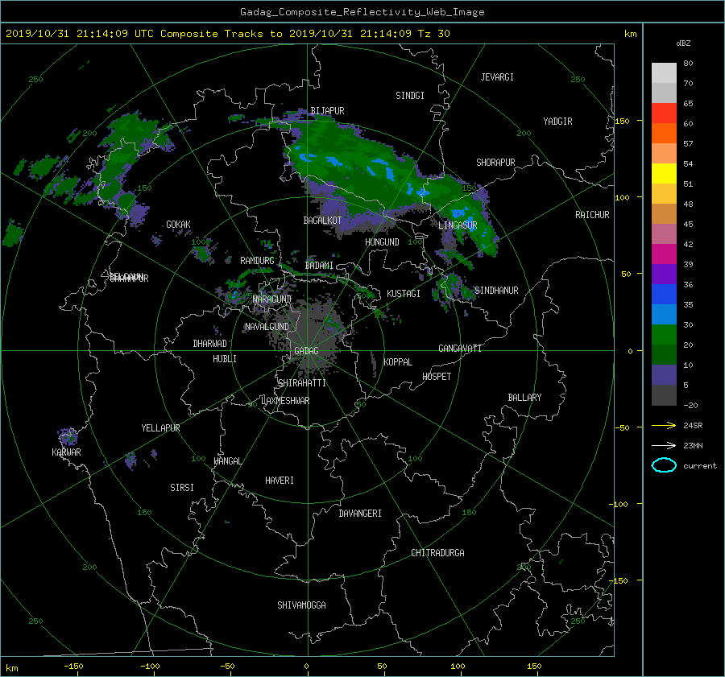Select the magenta 39-42 dBZ legend swatch
The image size is (725, 677).
point(664,254)
